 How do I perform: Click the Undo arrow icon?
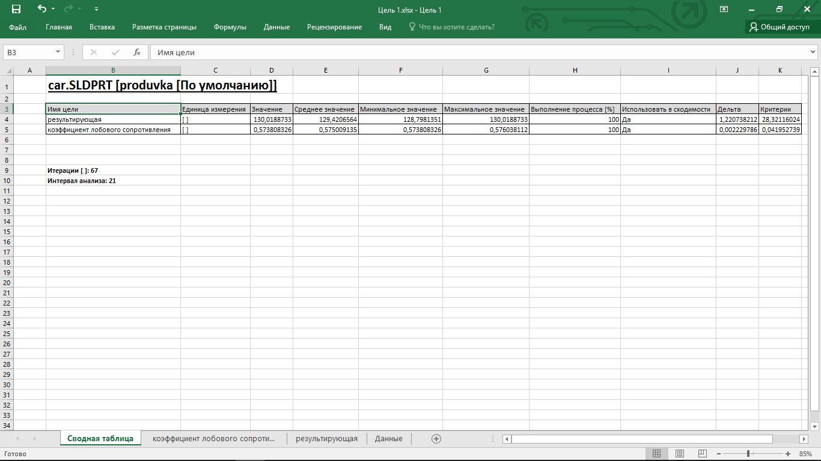click(x=41, y=9)
